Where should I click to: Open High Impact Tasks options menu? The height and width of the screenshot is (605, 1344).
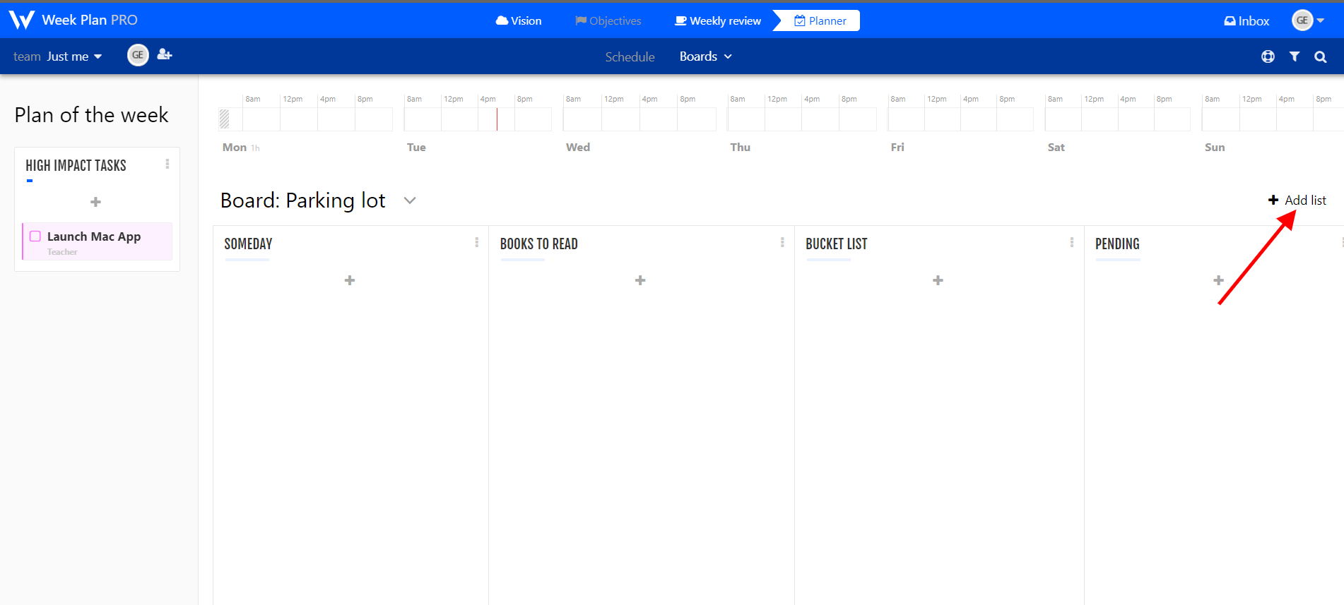(x=167, y=164)
